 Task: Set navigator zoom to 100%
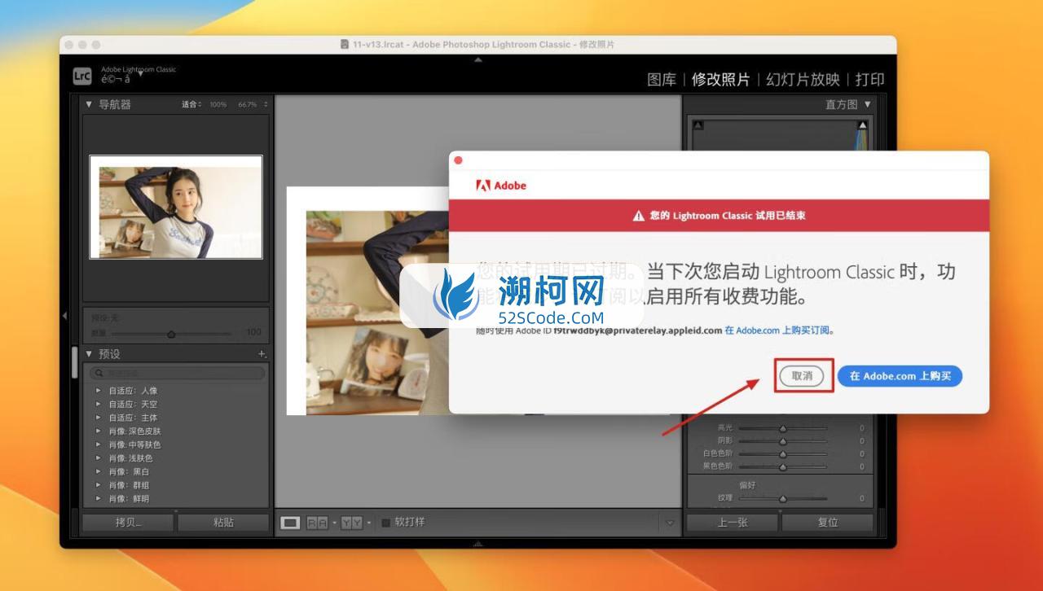pos(218,105)
